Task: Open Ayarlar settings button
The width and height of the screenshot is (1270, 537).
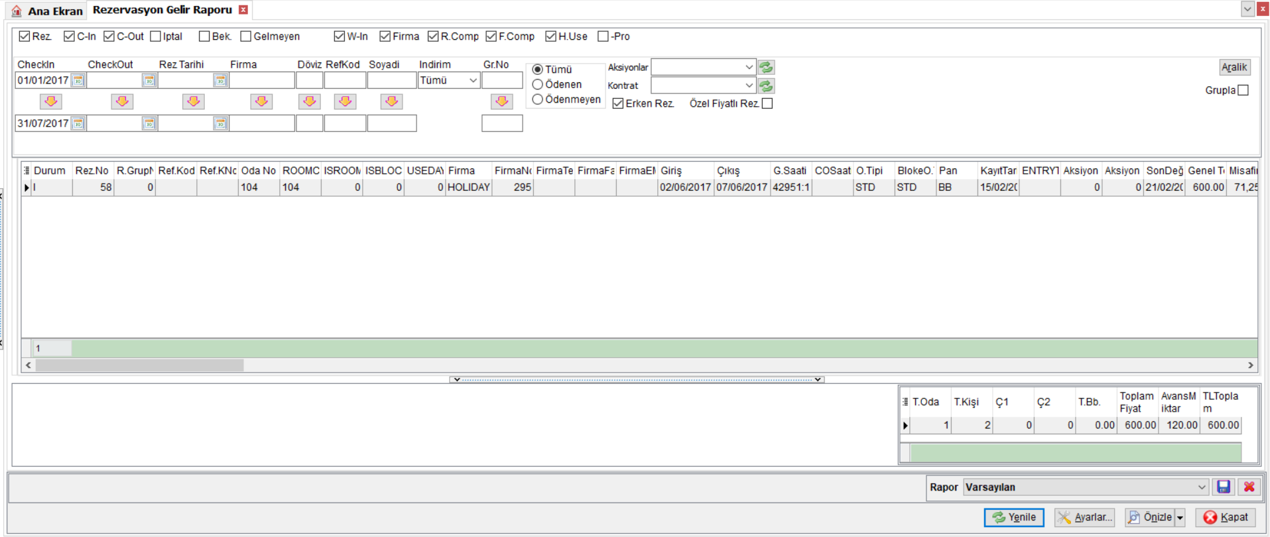Action: [1084, 518]
